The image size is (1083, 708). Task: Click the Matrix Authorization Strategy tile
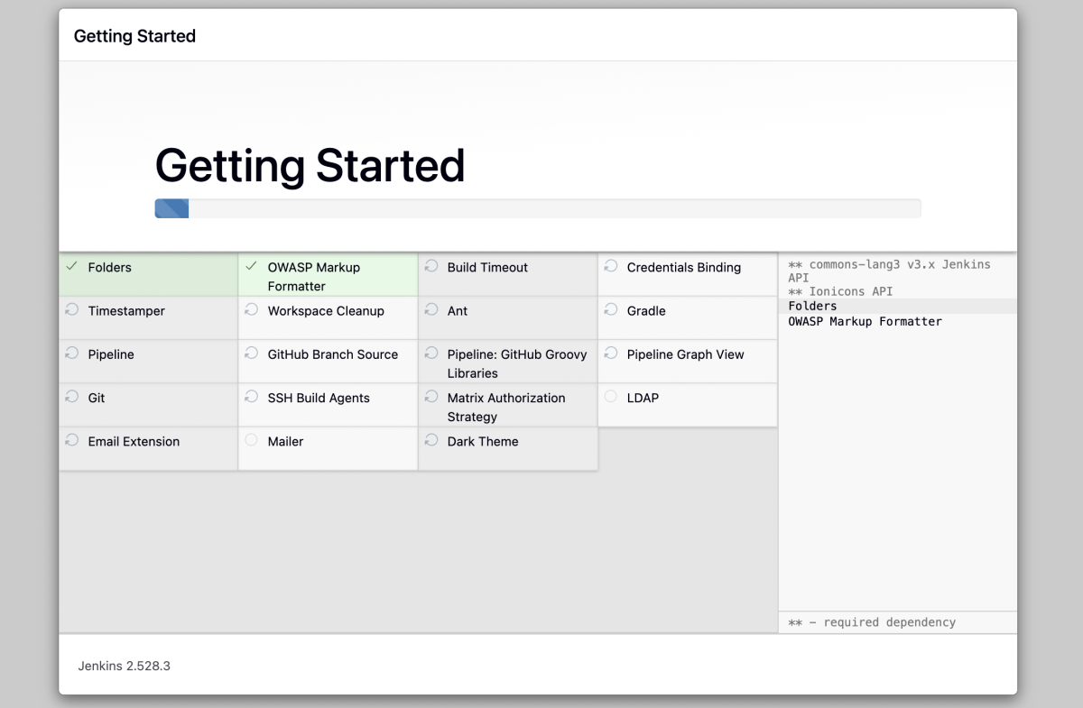[x=506, y=407]
